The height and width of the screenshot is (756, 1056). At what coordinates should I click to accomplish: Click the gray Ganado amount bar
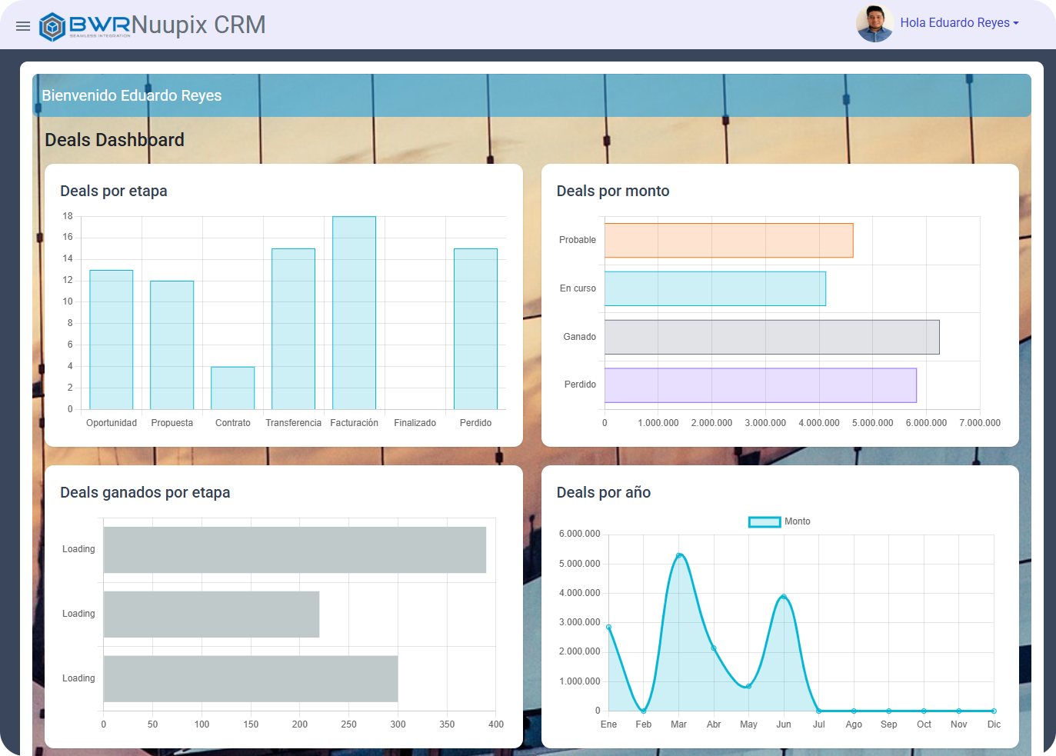click(x=771, y=337)
